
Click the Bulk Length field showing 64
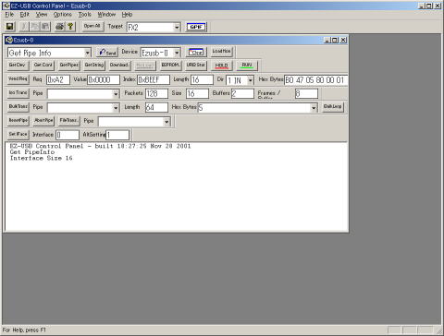click(156, 107)
